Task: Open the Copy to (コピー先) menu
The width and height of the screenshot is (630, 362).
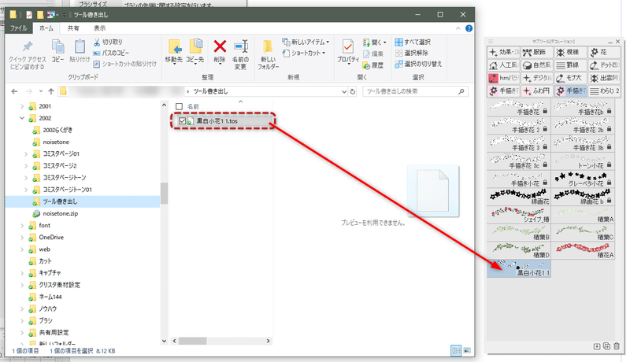Action: 195,51
